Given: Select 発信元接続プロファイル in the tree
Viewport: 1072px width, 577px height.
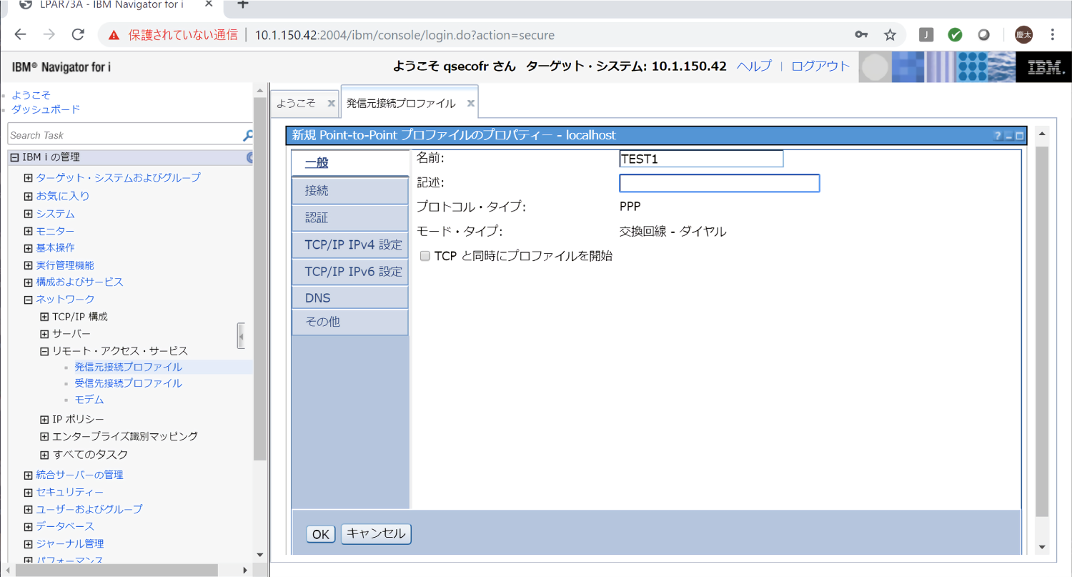Looking at the screenshot, I should point(128,367).
